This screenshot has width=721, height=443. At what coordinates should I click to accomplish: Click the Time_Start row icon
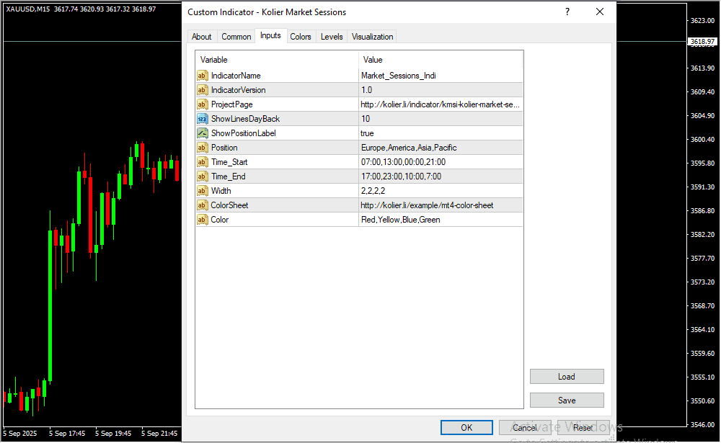(x=202, y=162)
